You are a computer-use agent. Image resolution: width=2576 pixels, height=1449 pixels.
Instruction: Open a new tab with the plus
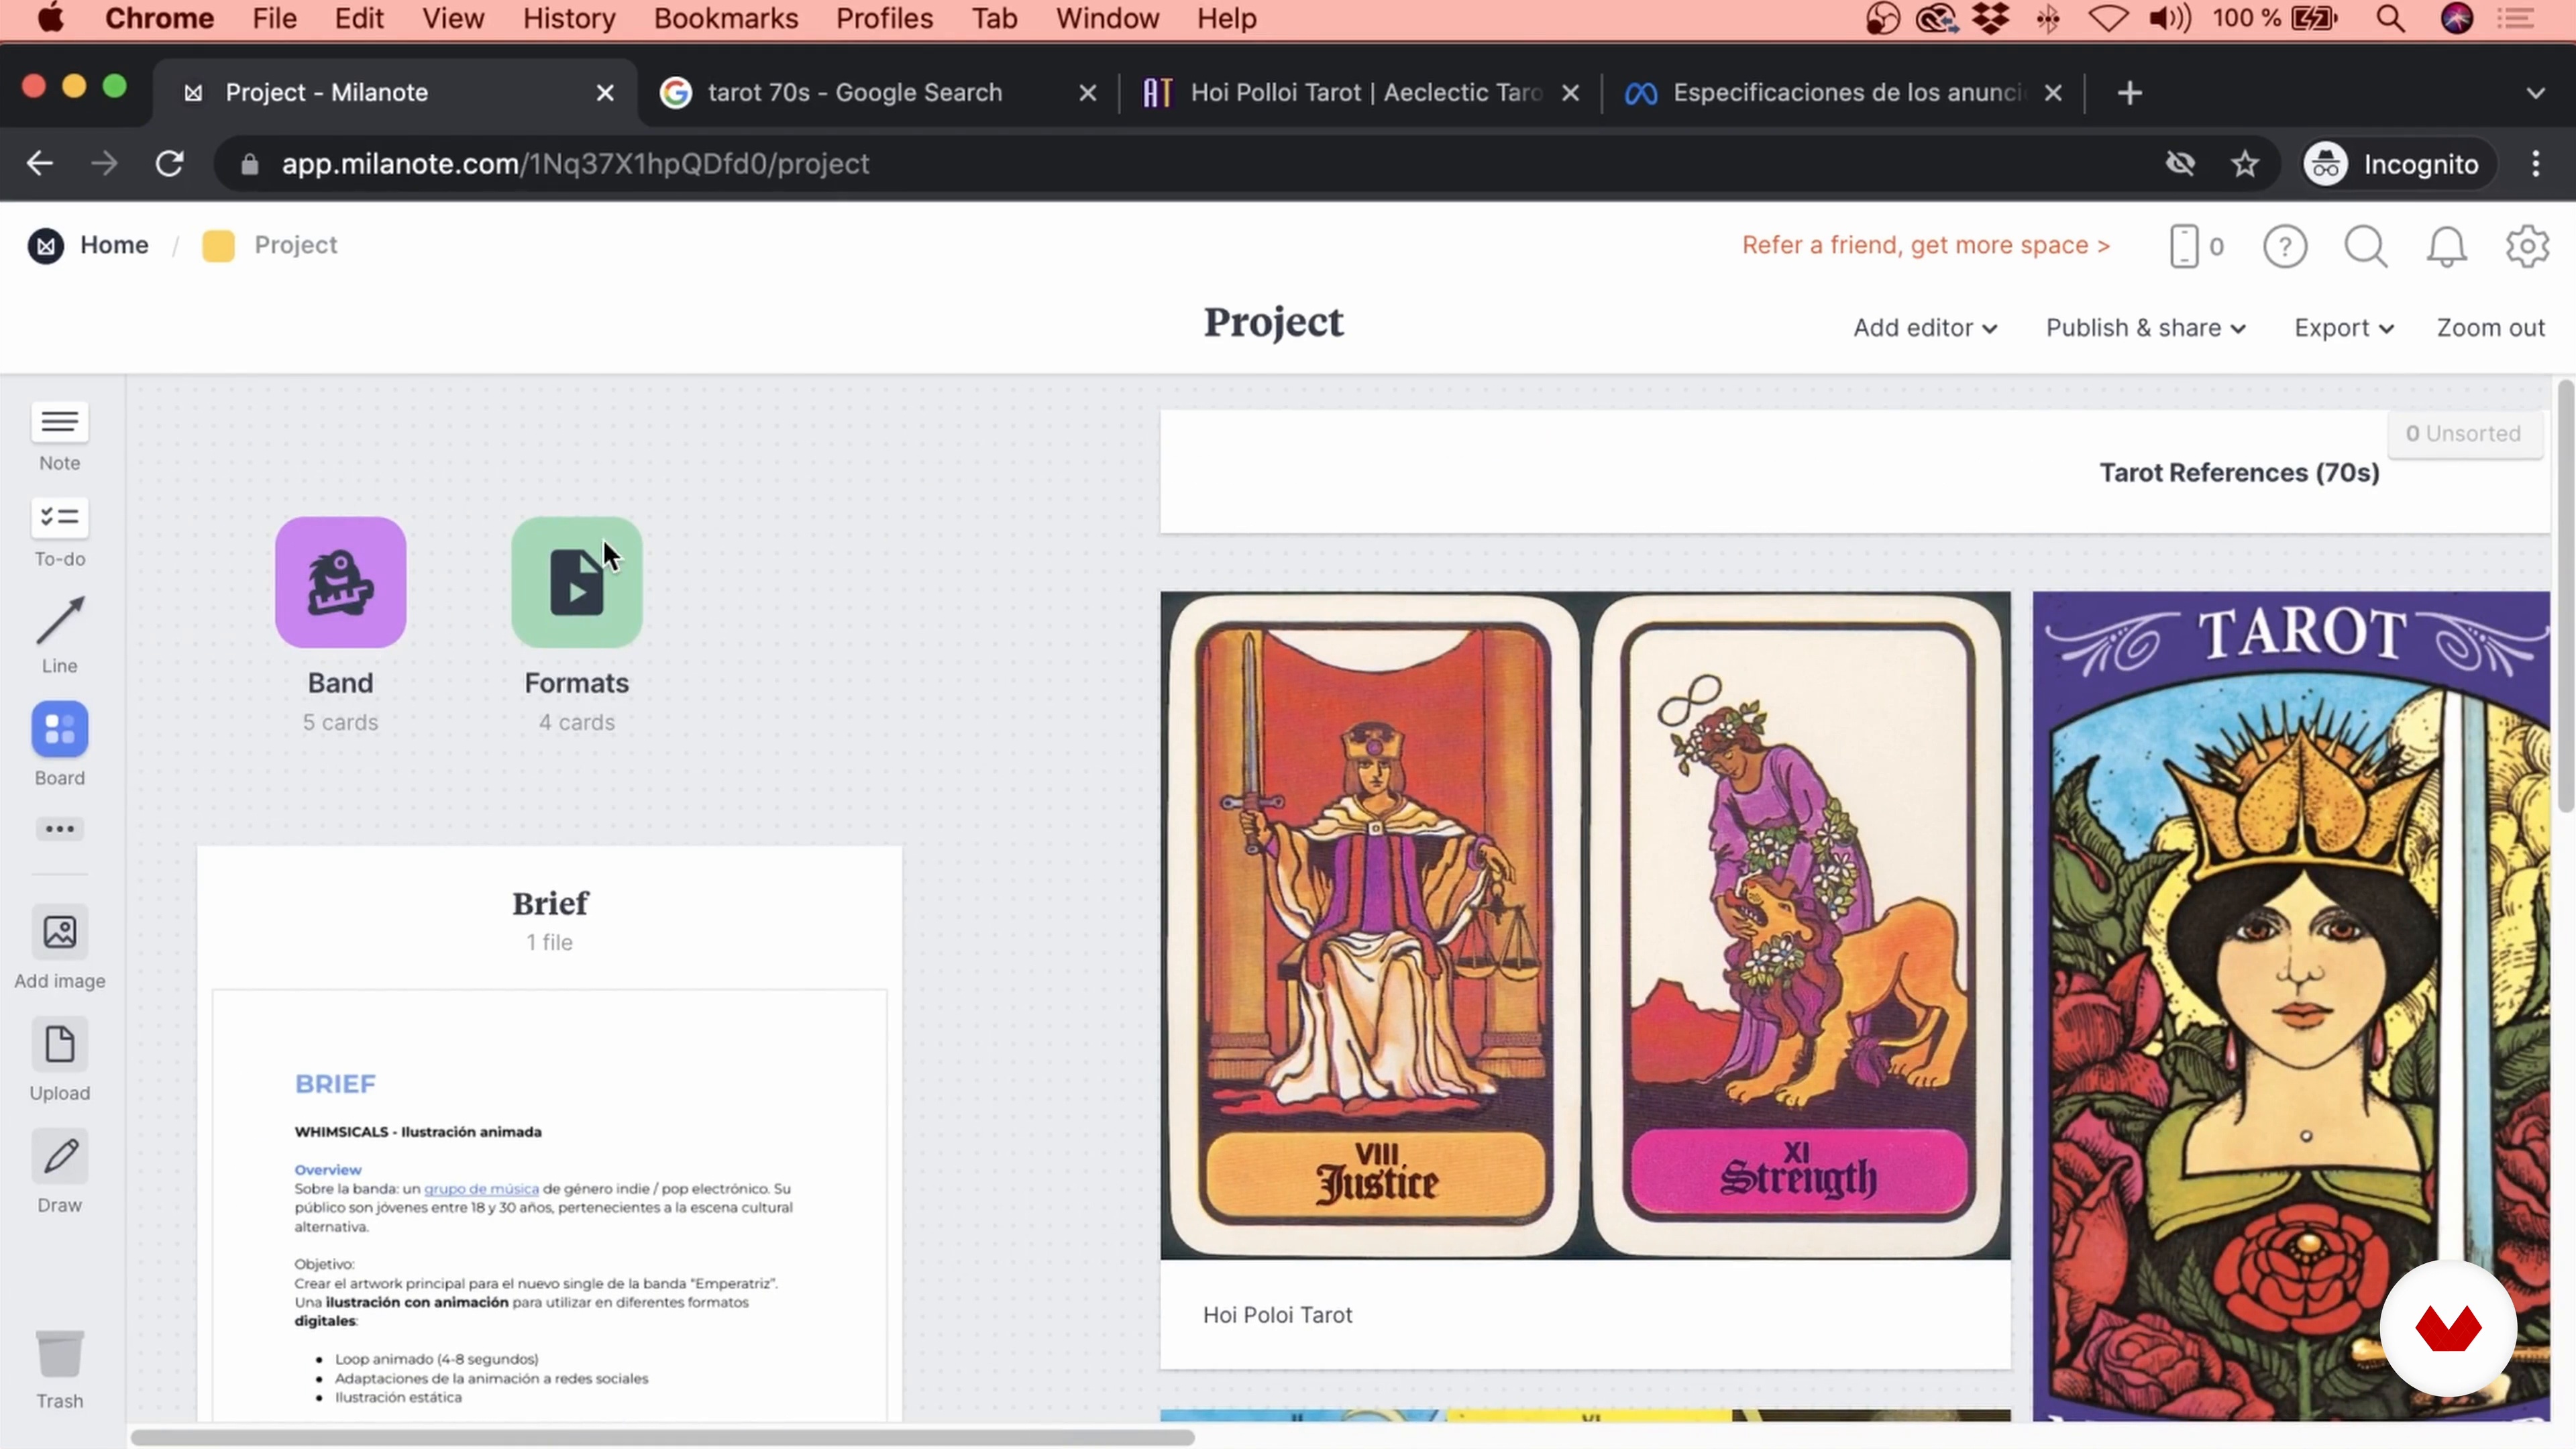point(2130,93)
